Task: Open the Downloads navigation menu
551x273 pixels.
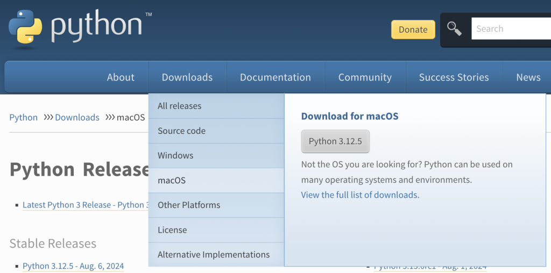Action: [x=187, y=77]
